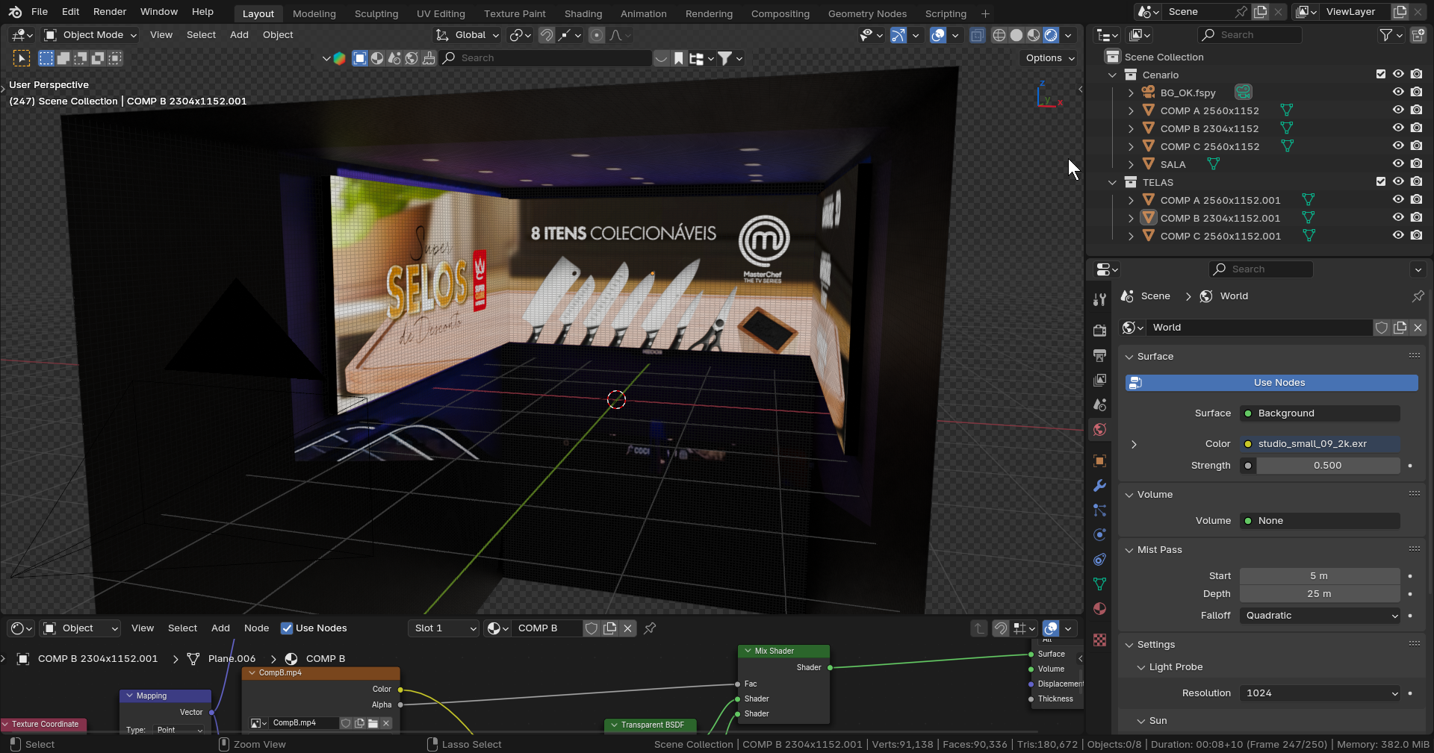Switch to the Geometry Nodes workspace tab
The height and width of the screenshot is (753, 1434).
[867, 13]
